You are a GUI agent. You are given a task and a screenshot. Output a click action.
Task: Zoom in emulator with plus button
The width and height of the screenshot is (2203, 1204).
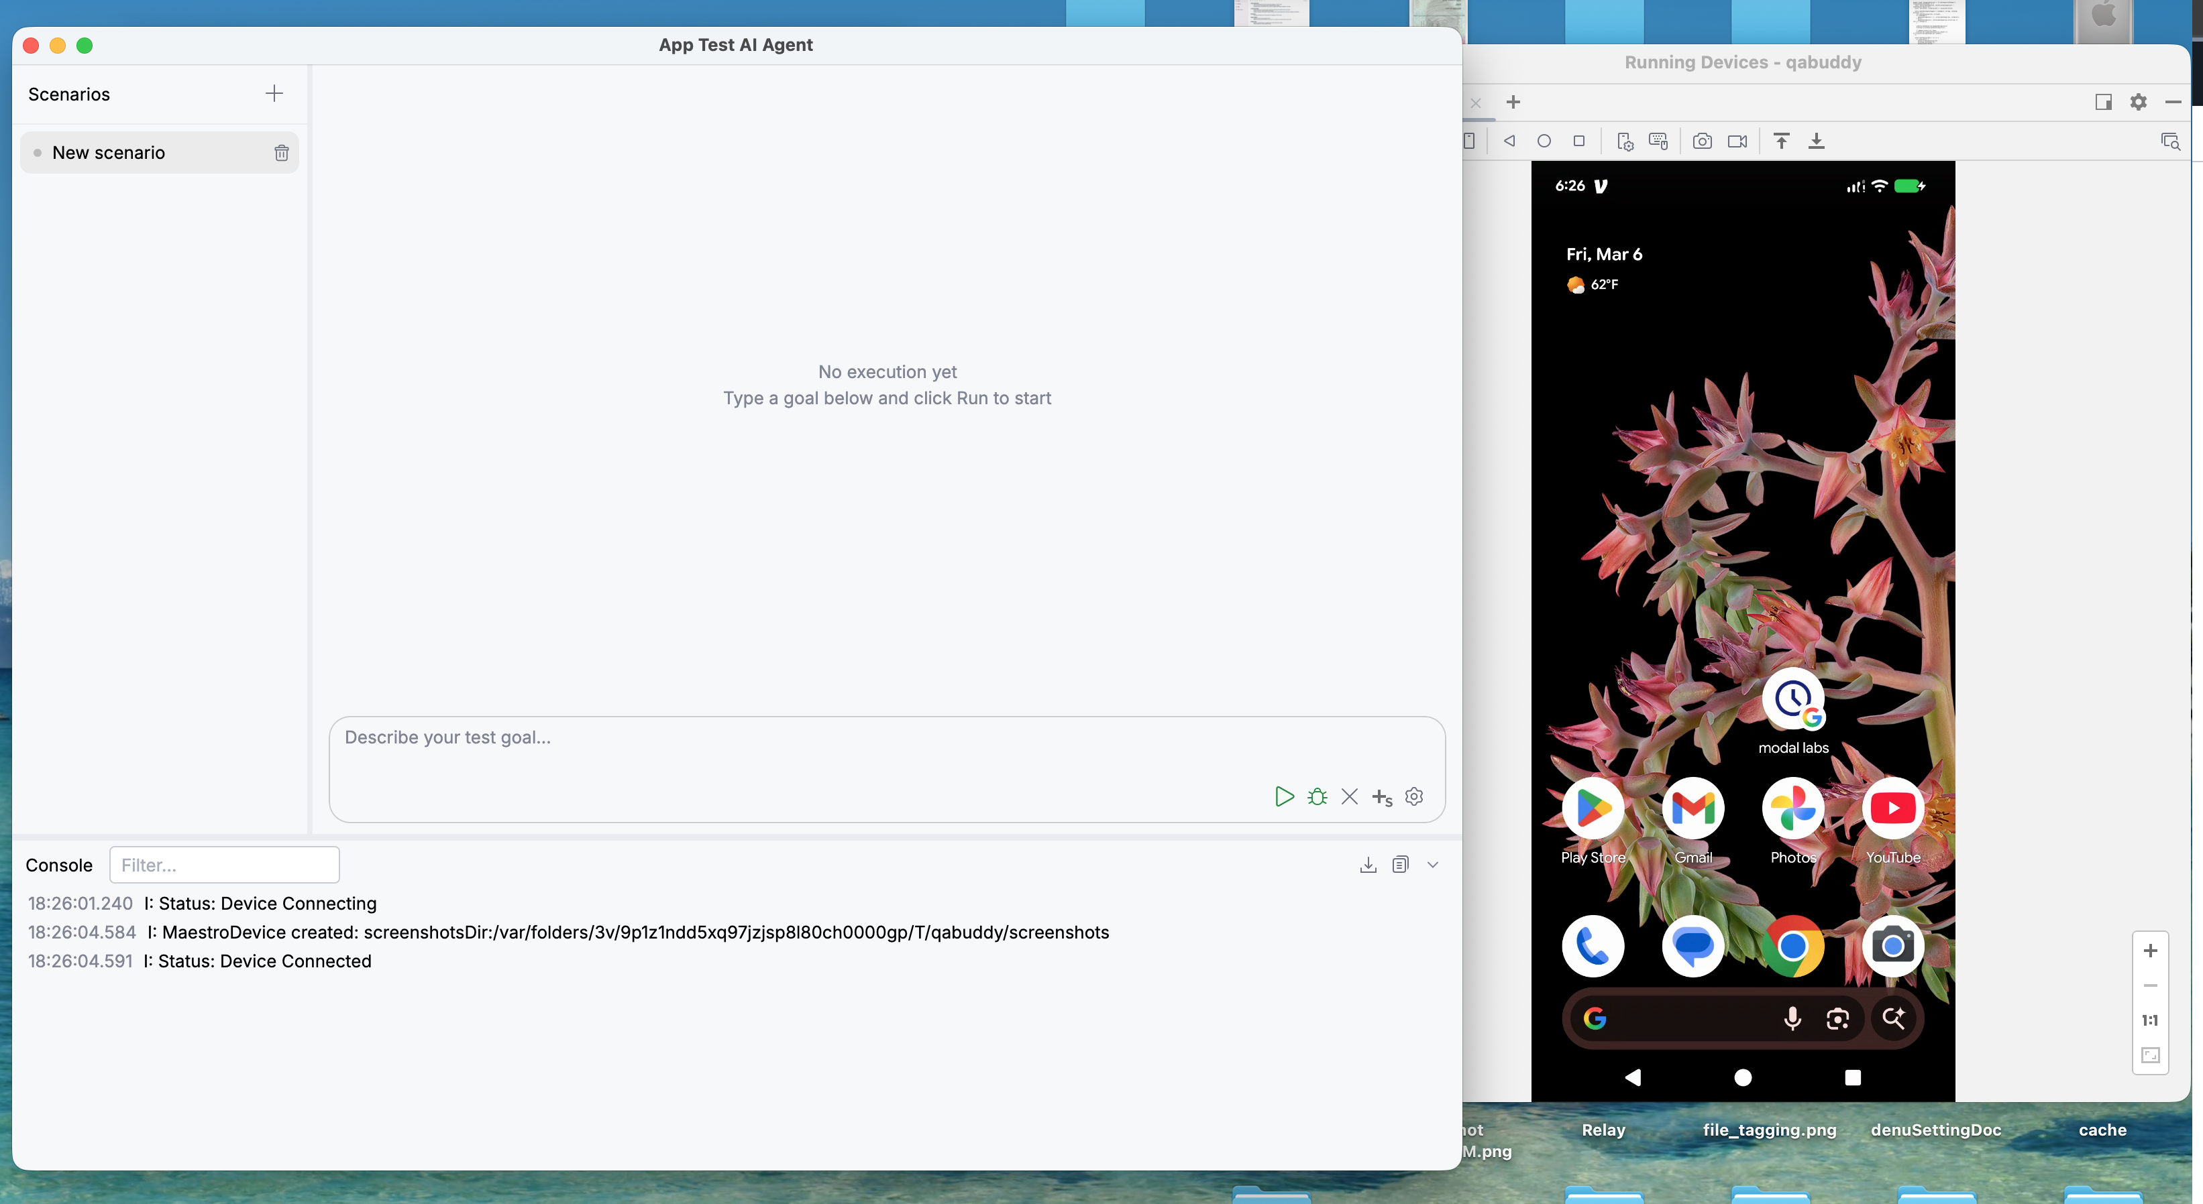pyautogui.click(x=2150, y=950)
